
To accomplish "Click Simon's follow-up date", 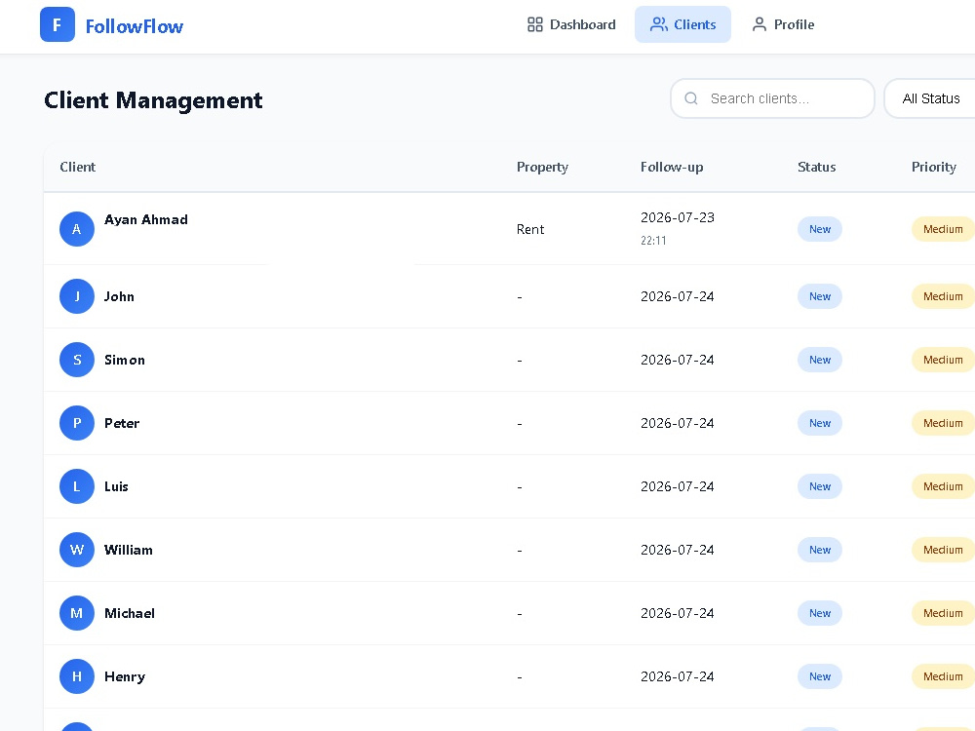I will [678, 360].
